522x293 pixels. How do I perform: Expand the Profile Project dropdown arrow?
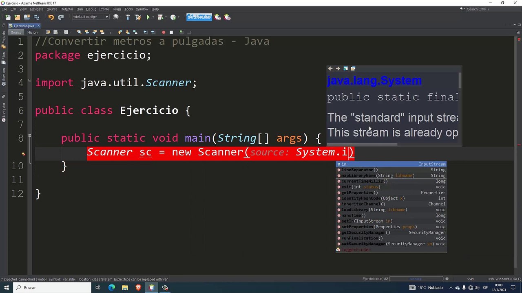tap(179, 17)
